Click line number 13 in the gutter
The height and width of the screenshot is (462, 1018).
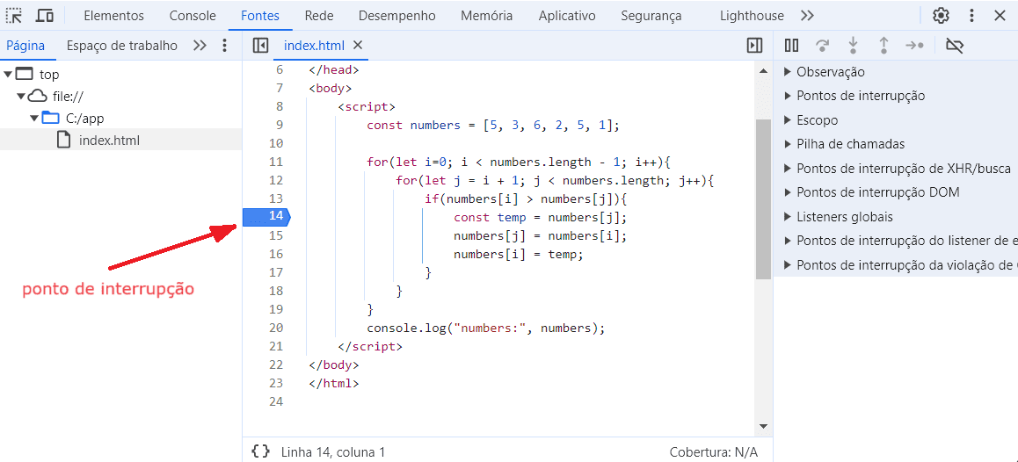coord(276,199)
